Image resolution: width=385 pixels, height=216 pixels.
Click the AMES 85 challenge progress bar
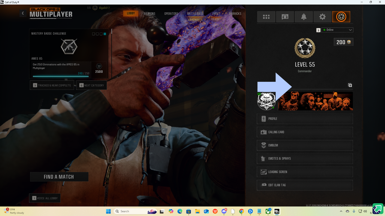click(x=61, y=76)
